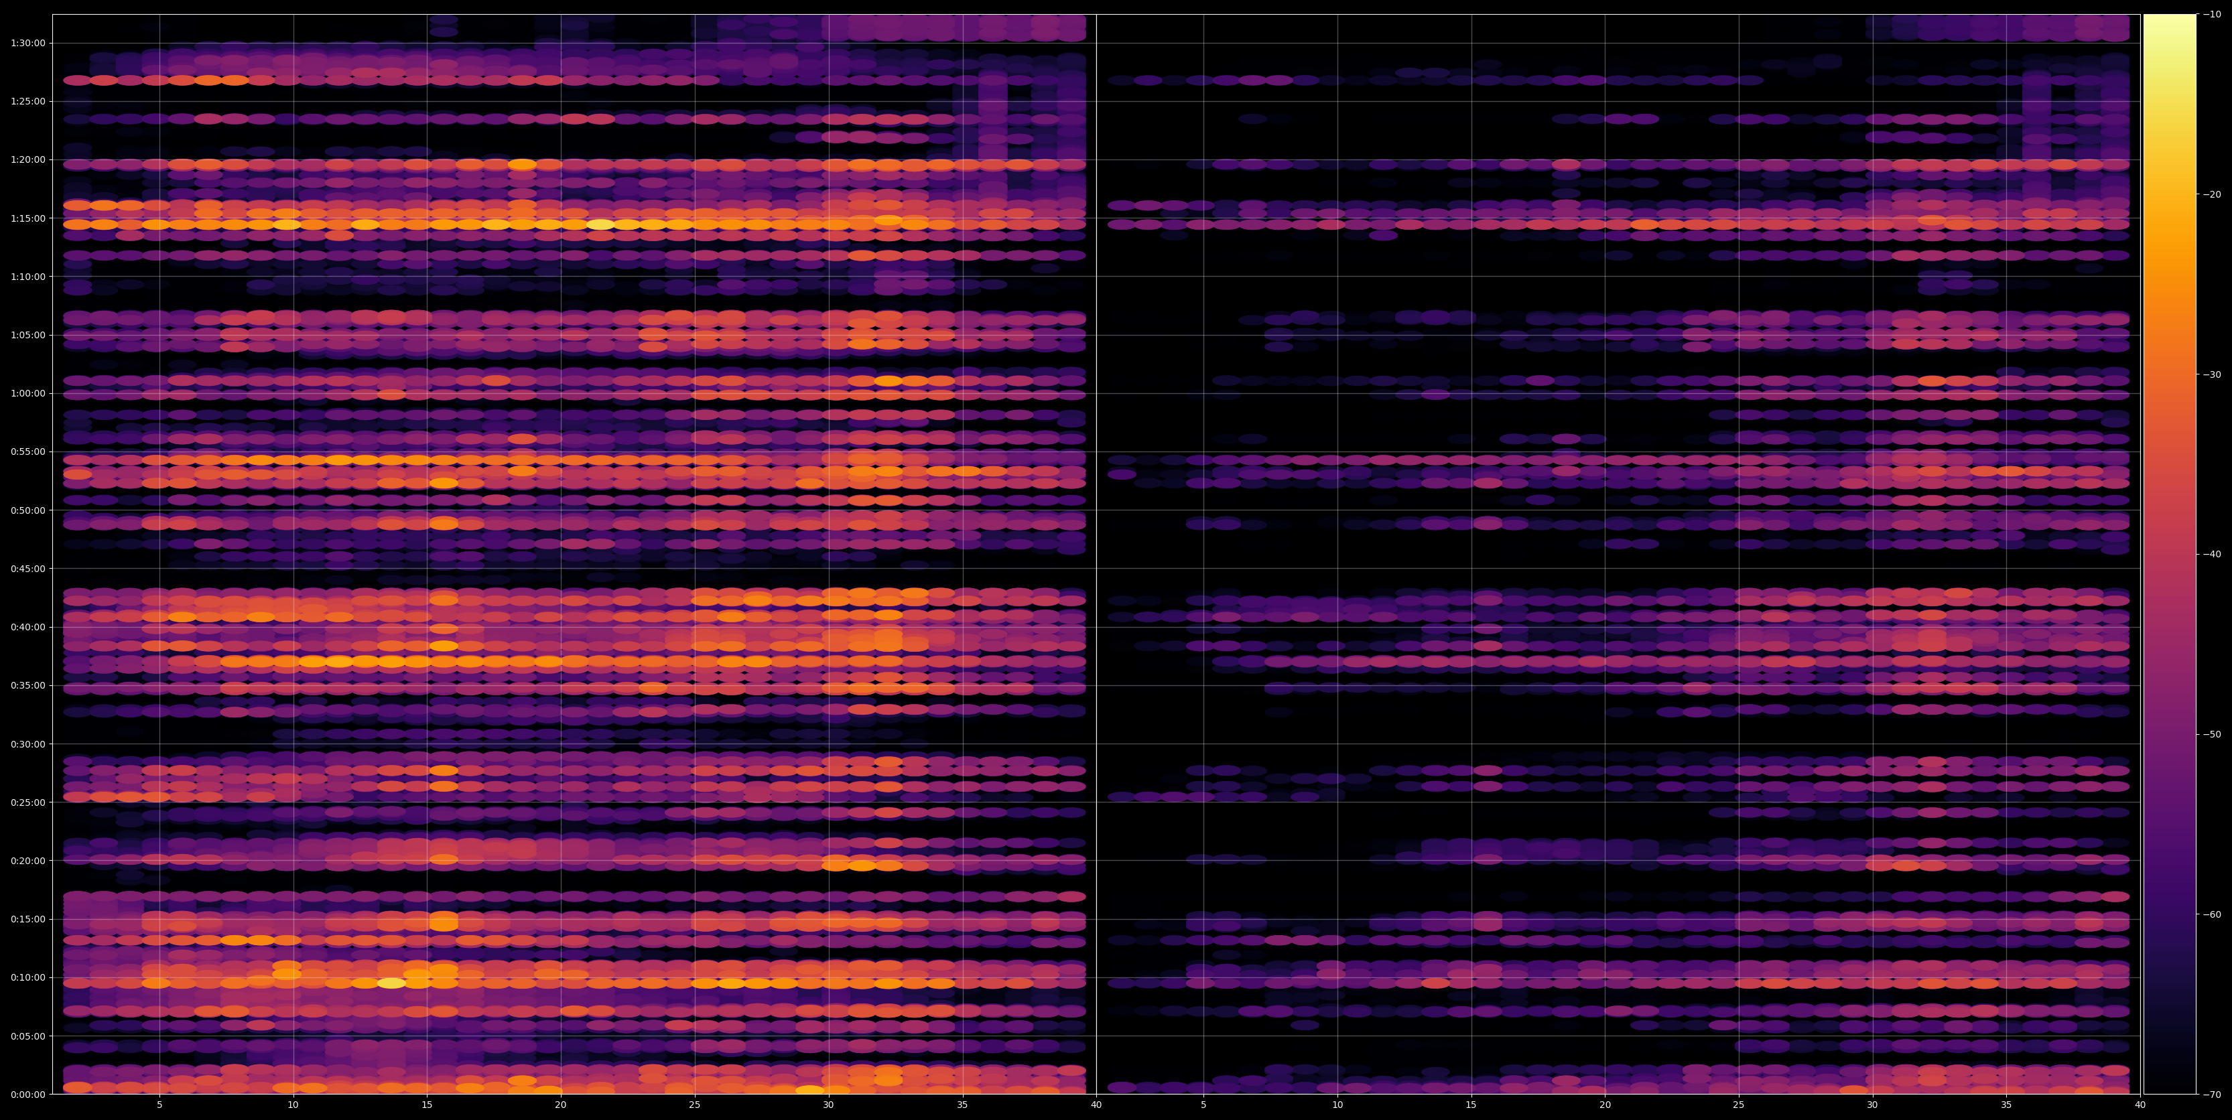Click the 1:10:00 time axis label
2232x1120 pixels.
[x=27, y=277]
